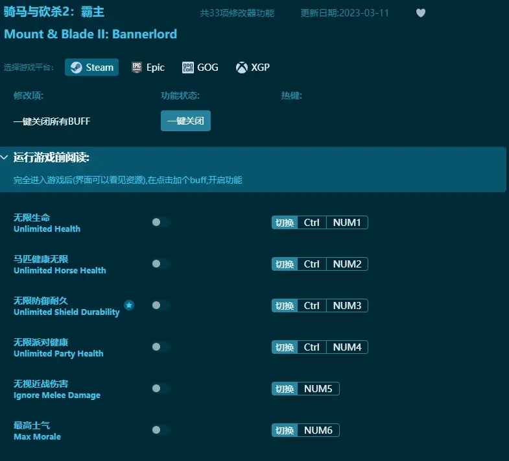
Task: Click the 骑马与砍杀2：霸主 title text
Action: point(54,12)
